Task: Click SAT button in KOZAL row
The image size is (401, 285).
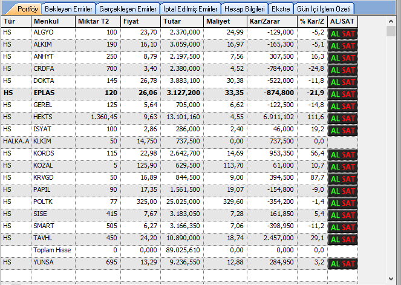Action: (x=348, y=167)
